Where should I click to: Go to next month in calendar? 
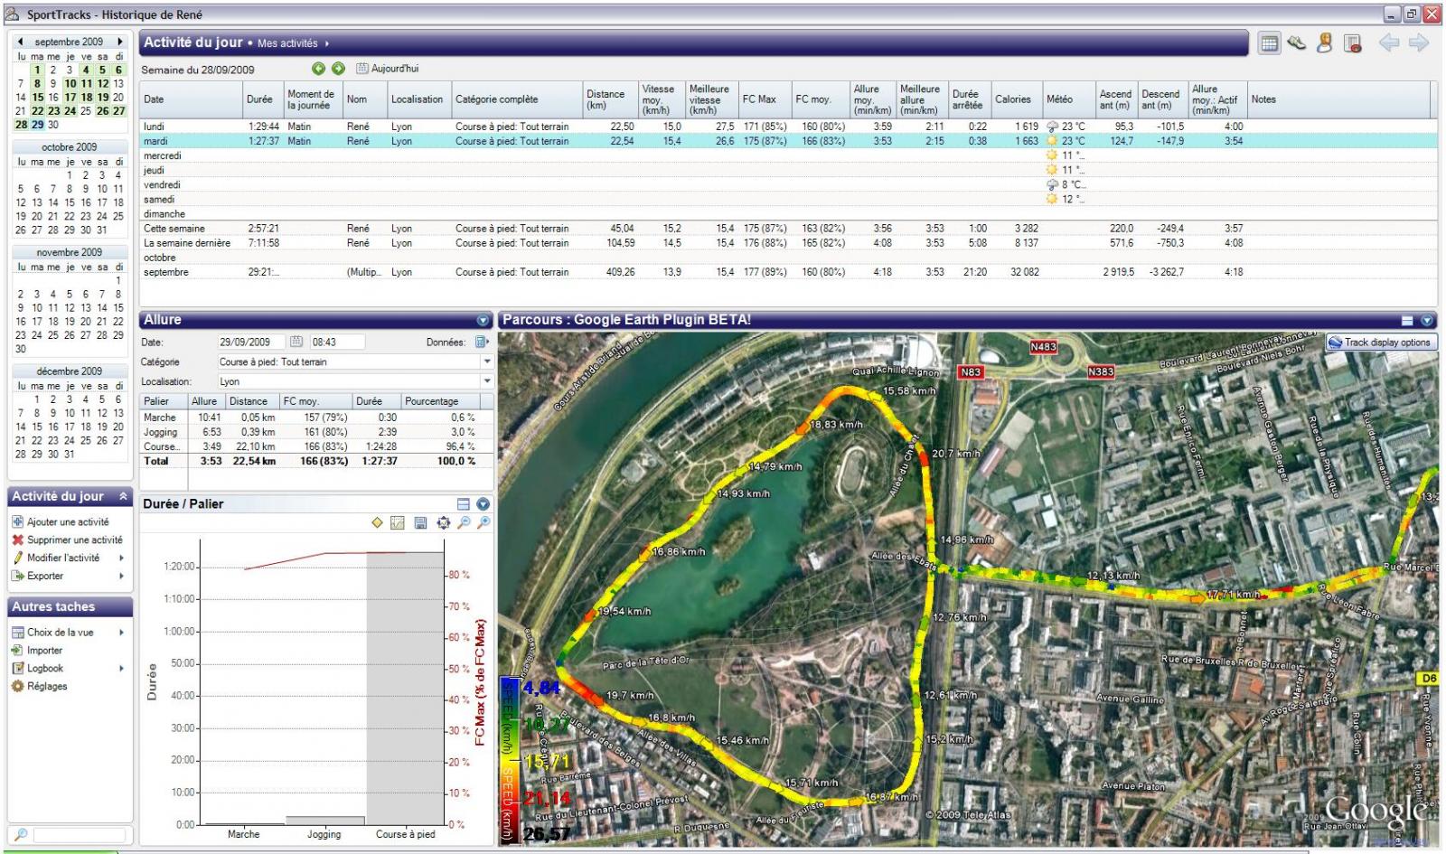[x=120, y=42]
